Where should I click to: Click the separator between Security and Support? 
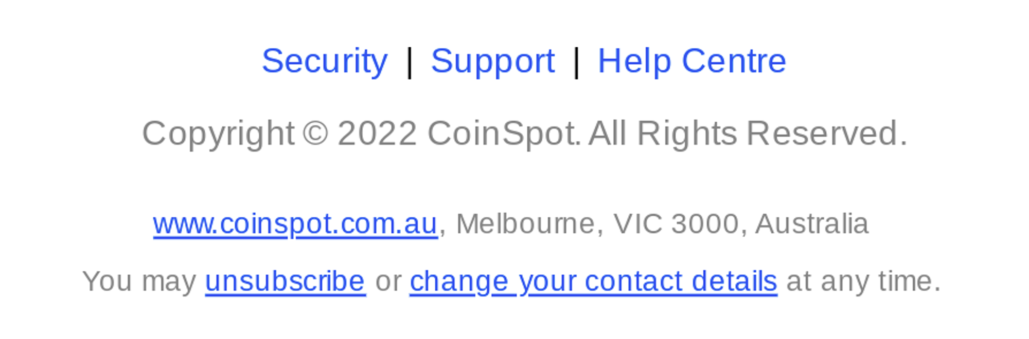[410, 62]
